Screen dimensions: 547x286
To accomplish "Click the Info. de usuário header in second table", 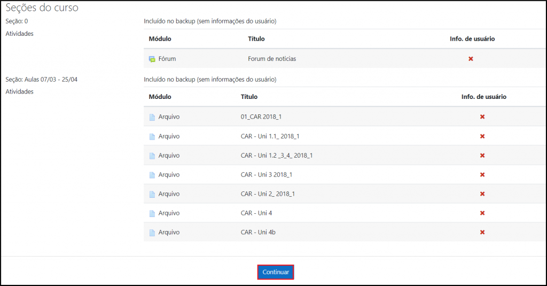I will coord(483,97).
